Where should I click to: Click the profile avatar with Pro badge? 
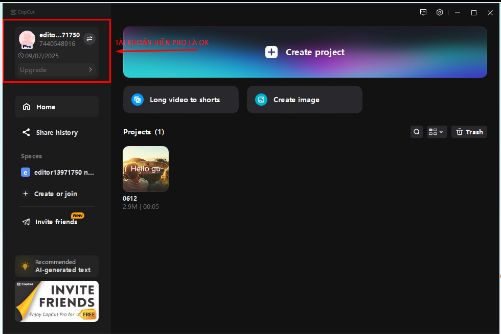click(27, 40)
